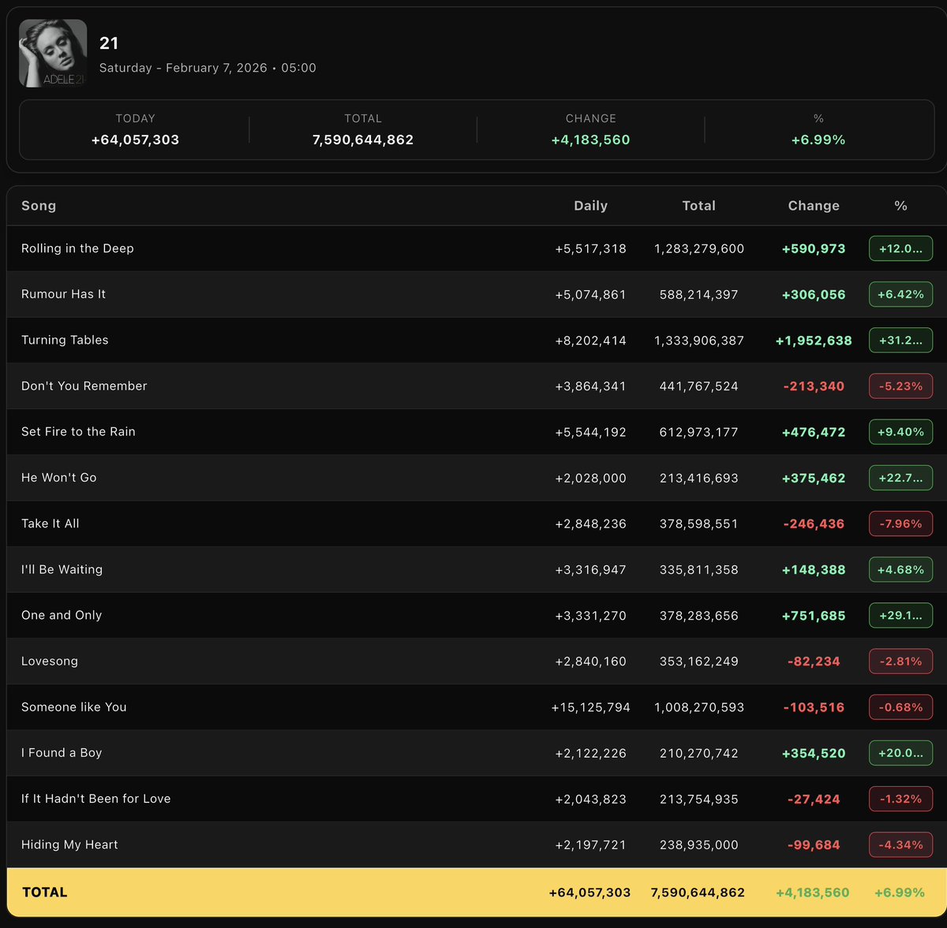947x928 pixels.
Task: Click the Change column header
Action: tap(814, 206)
